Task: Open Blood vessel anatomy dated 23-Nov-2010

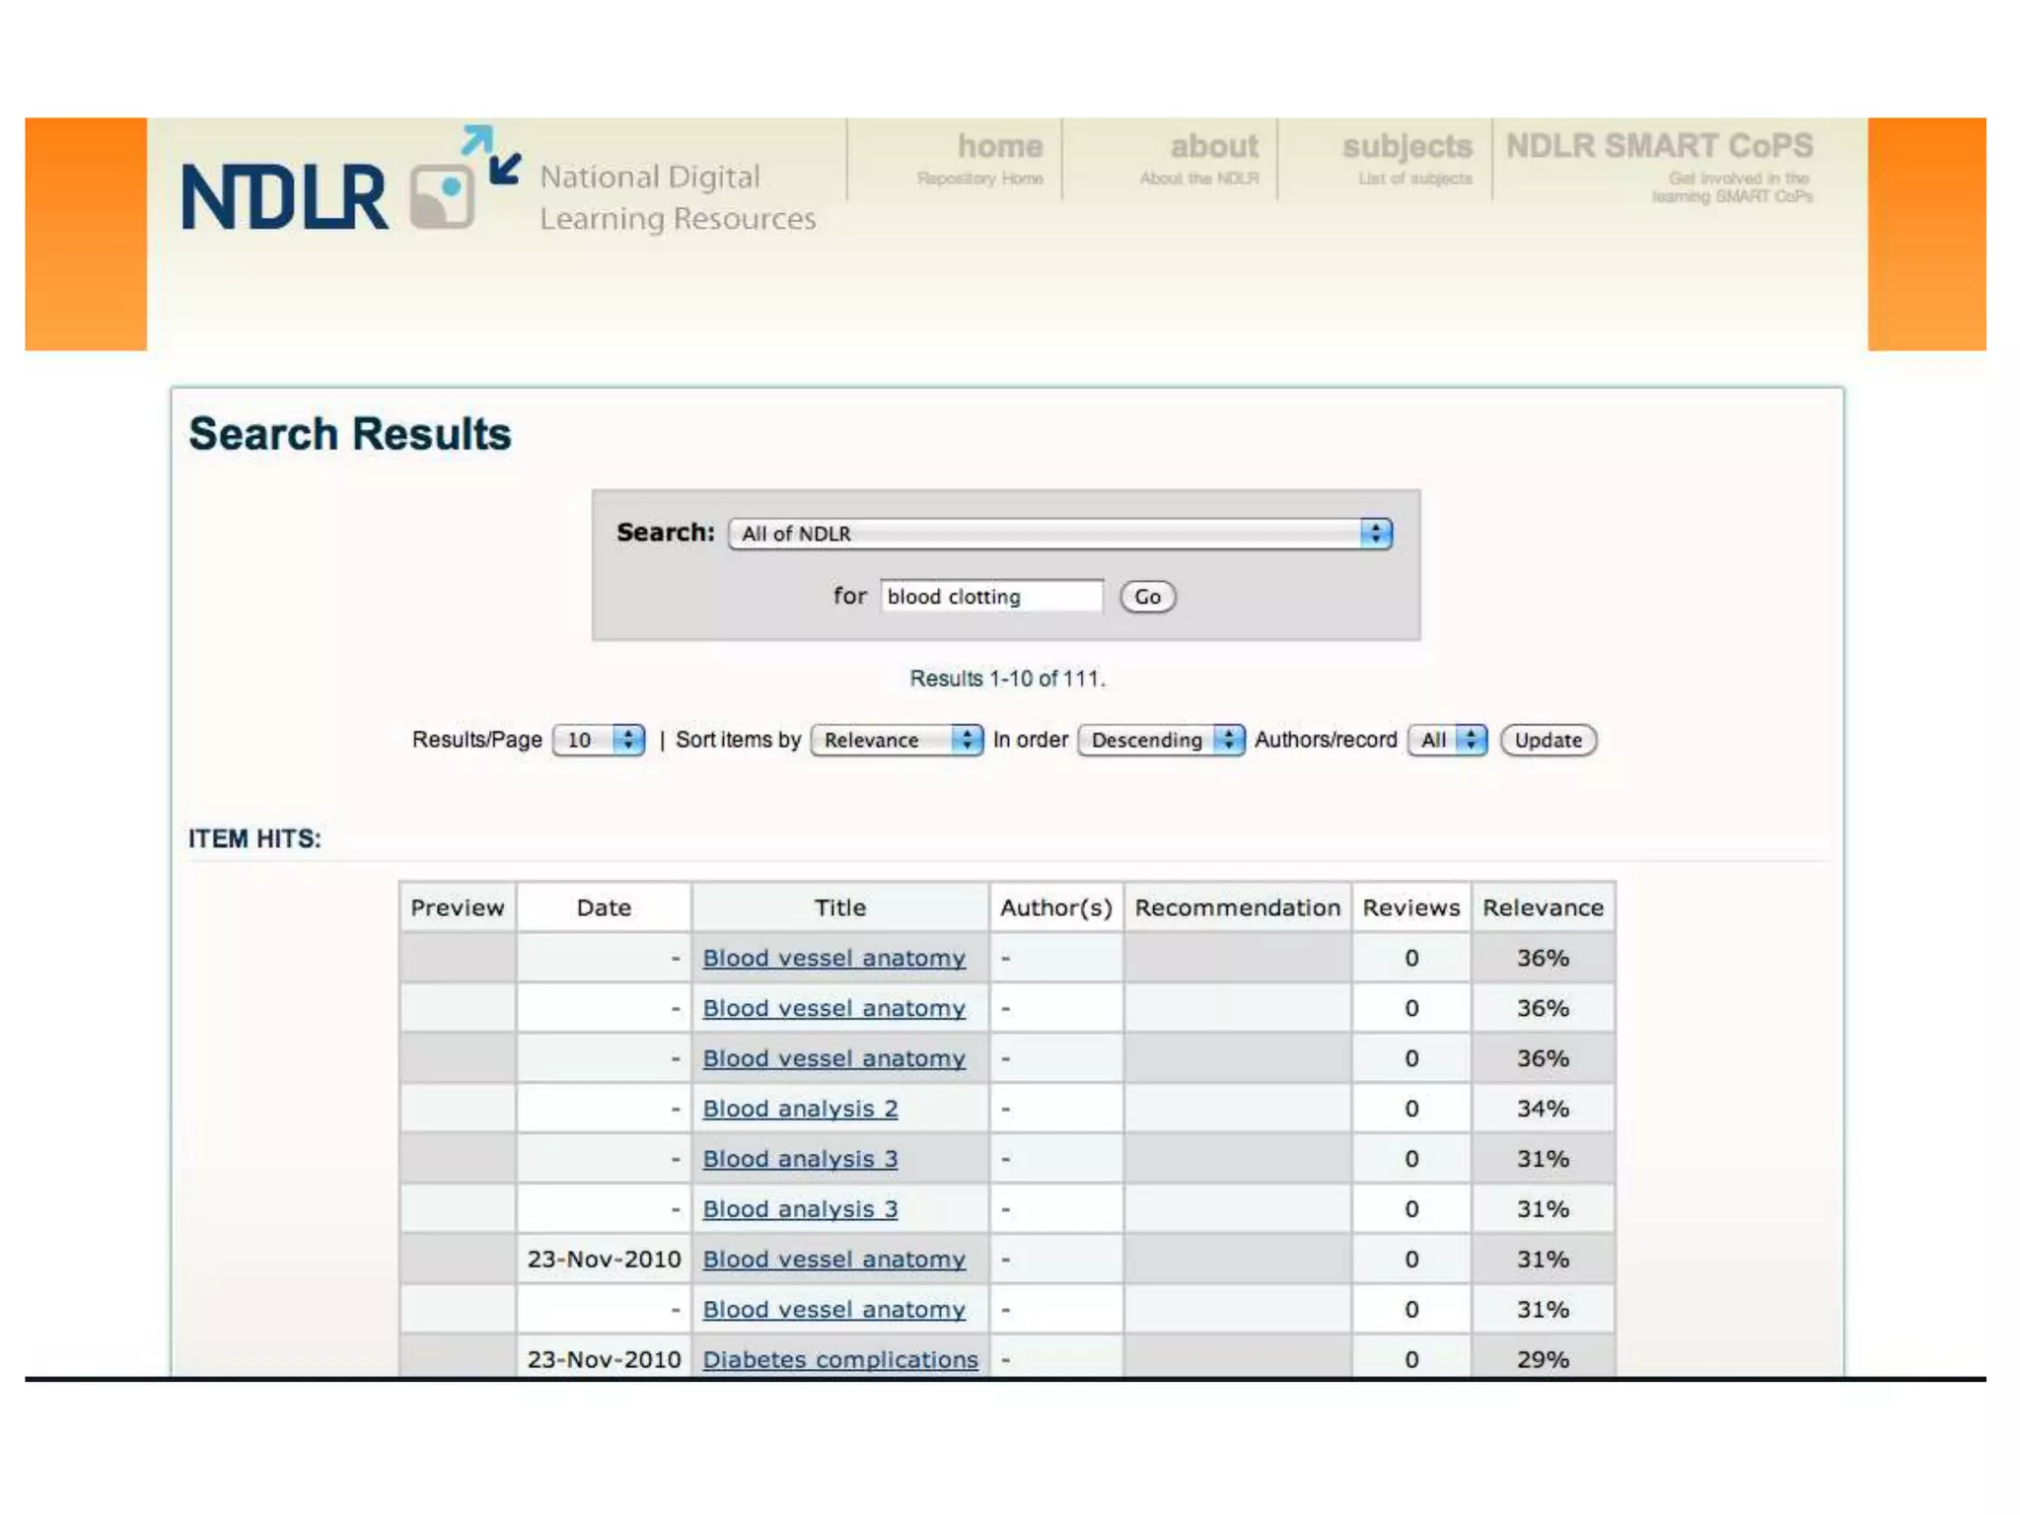Action: coord(833,1260)
